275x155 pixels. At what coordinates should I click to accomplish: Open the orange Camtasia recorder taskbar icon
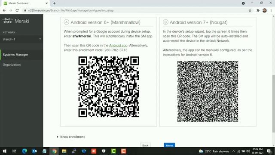[123, 151]
